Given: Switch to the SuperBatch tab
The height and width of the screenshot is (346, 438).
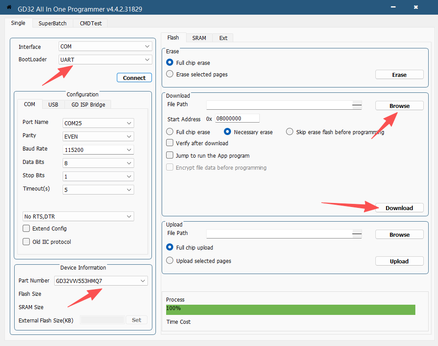Looking at the screenshot, I should tap(52, 23).
